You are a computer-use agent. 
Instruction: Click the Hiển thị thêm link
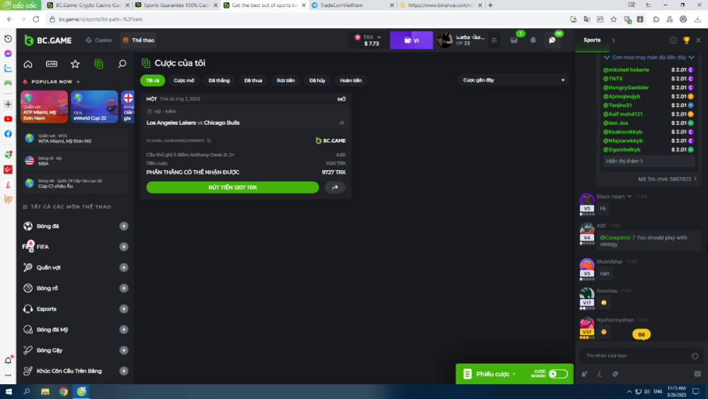point(622,161)
